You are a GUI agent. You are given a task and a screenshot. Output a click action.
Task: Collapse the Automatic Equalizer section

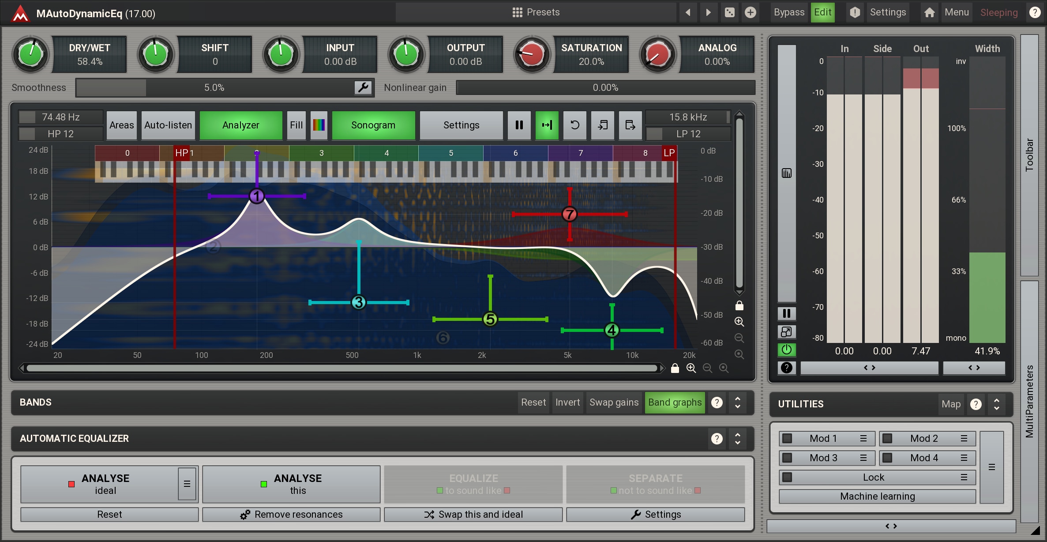pos(737,438)
